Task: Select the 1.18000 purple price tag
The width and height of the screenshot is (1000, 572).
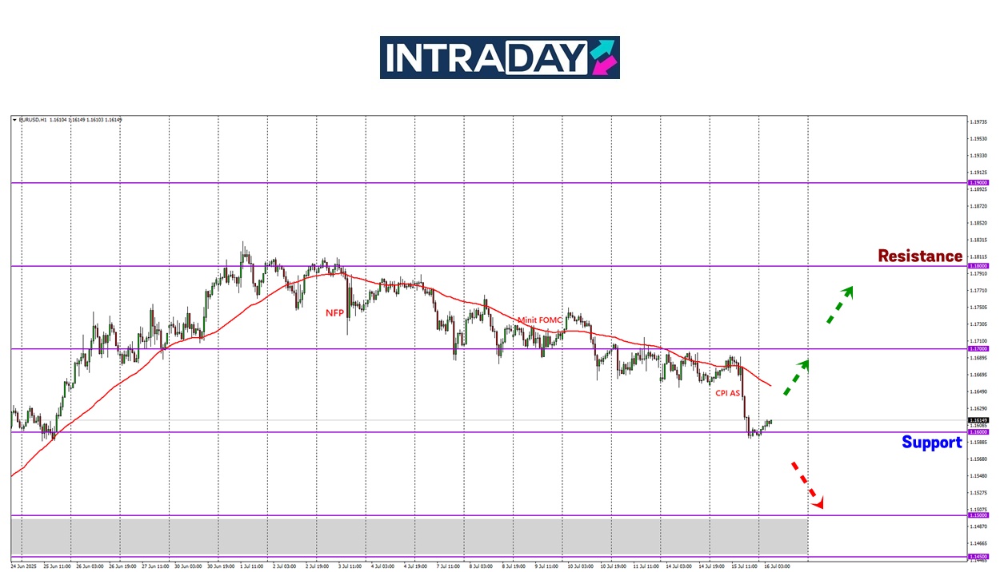Action: [x=978, y=266]
